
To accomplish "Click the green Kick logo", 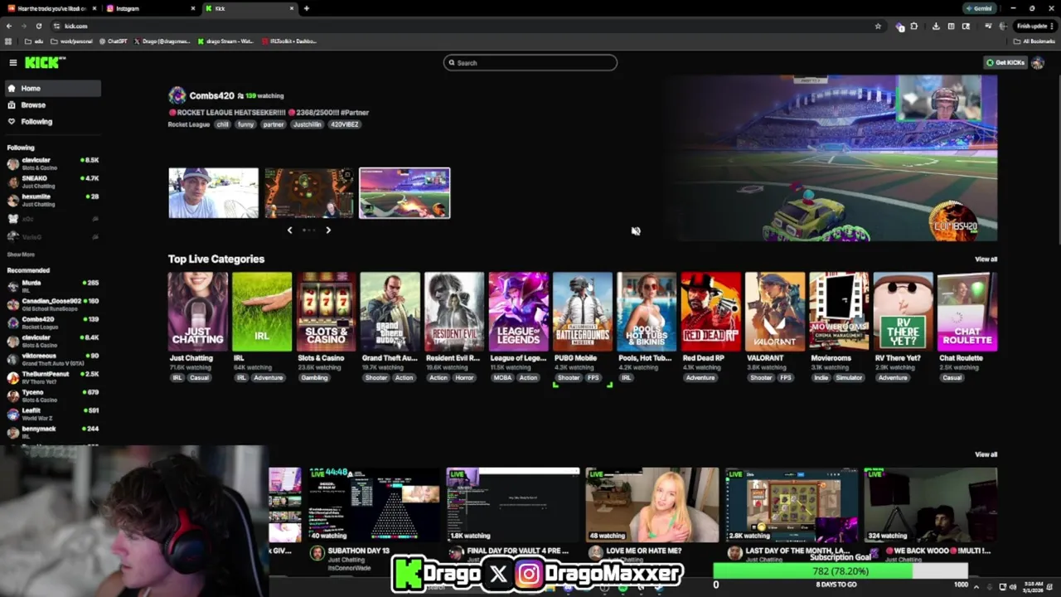I will (45, 63).
